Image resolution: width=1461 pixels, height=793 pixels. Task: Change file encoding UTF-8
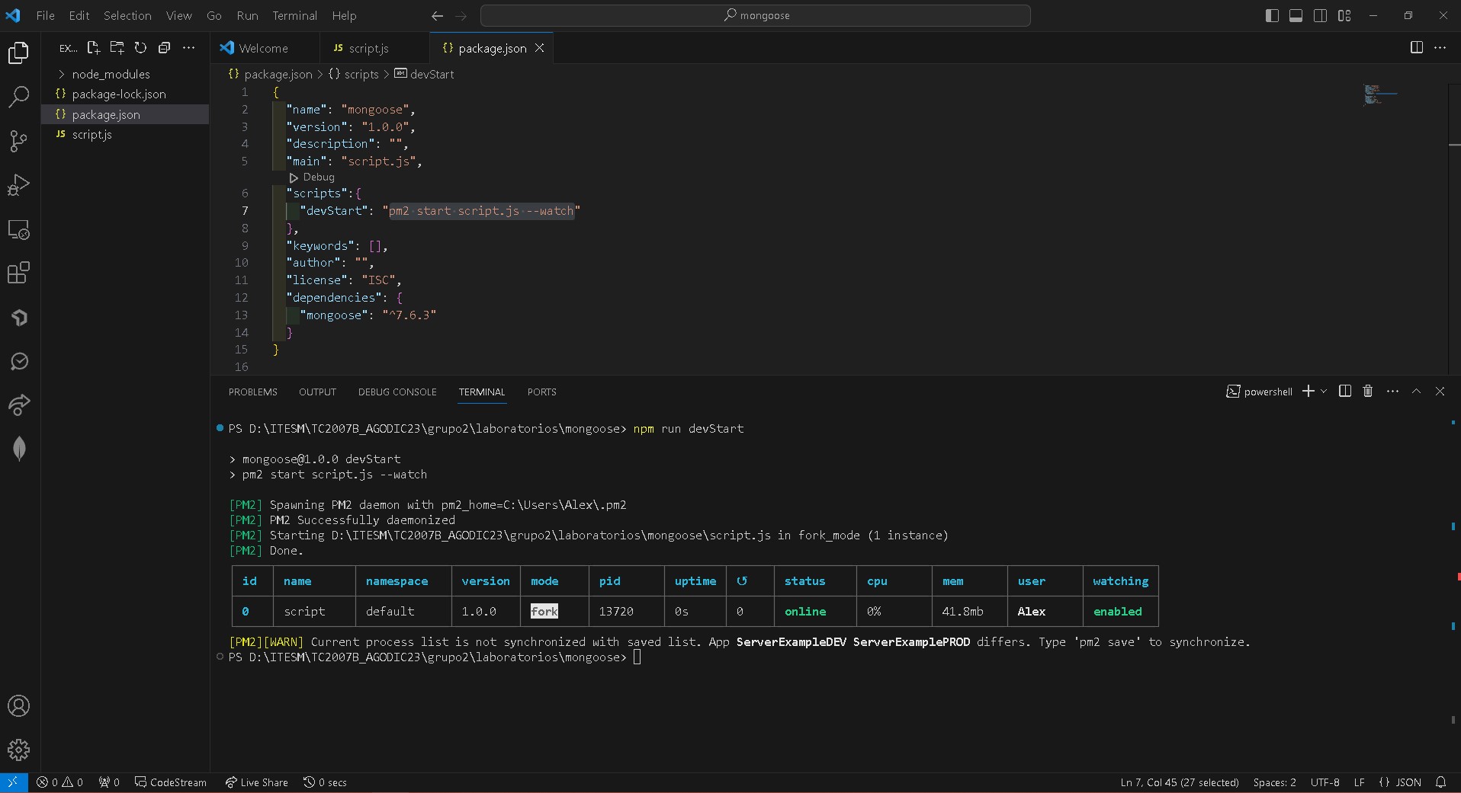pos(1325,782)
